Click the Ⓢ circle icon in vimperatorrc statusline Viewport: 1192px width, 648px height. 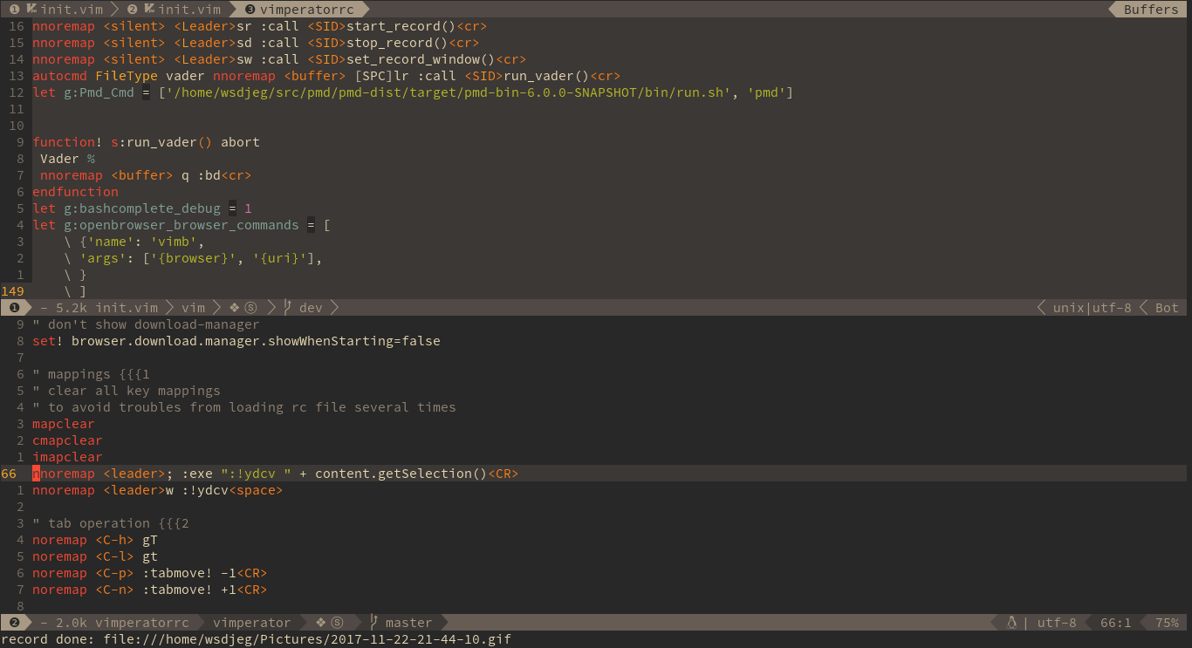[336, 622]
